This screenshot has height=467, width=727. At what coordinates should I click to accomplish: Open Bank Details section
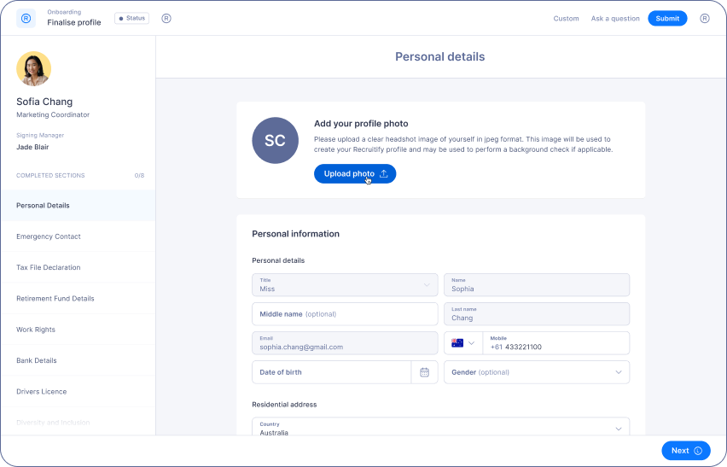(x=78, y=361)
